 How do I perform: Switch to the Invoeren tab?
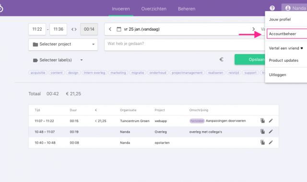[x=121, y=9]
